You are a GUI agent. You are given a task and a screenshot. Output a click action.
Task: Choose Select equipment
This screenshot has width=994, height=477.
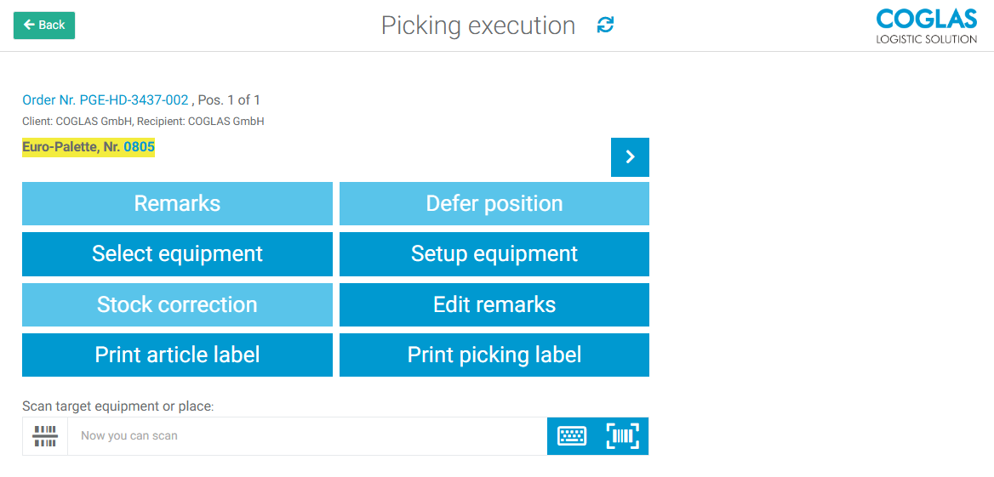coord(177,254)
